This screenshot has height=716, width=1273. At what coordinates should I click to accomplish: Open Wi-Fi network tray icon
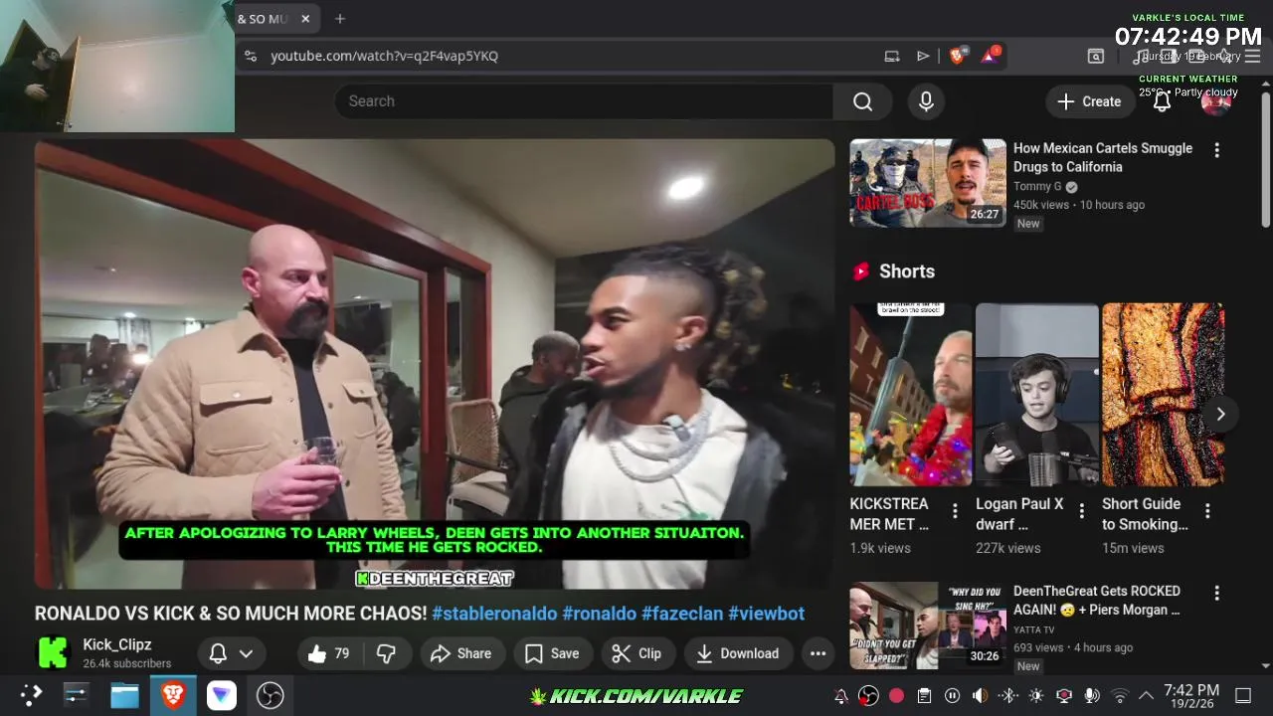click(x=1120, y=696)
